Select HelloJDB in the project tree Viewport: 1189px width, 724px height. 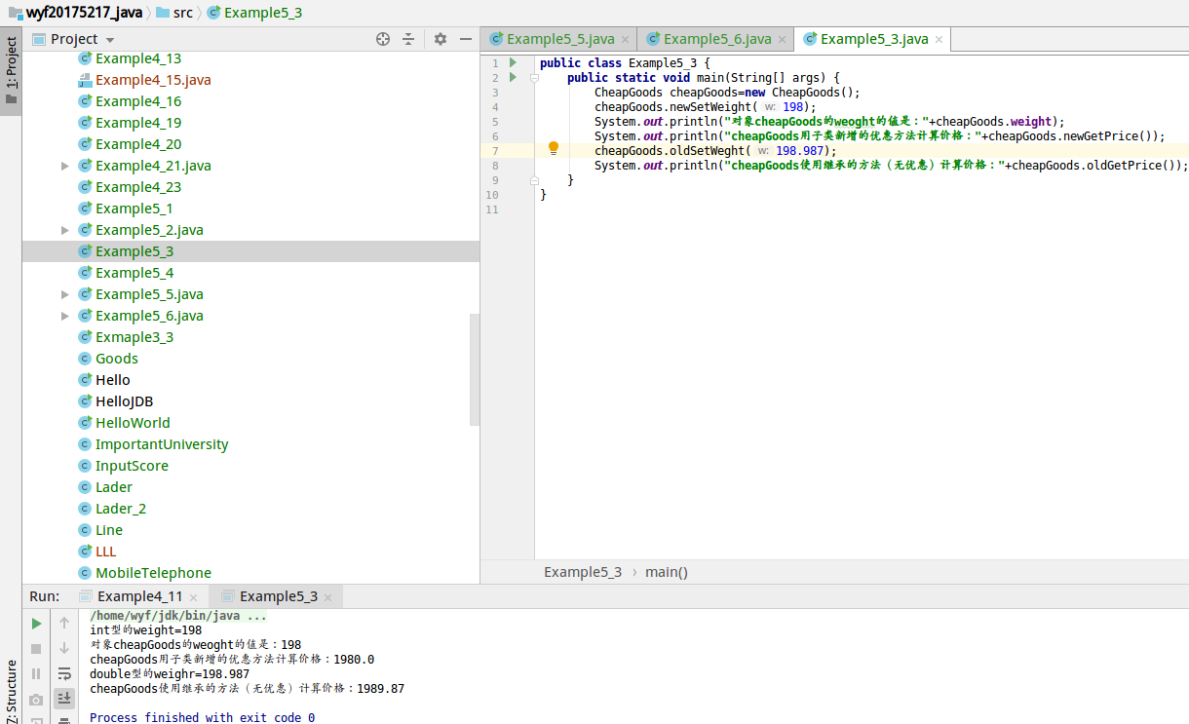(125, 401)
